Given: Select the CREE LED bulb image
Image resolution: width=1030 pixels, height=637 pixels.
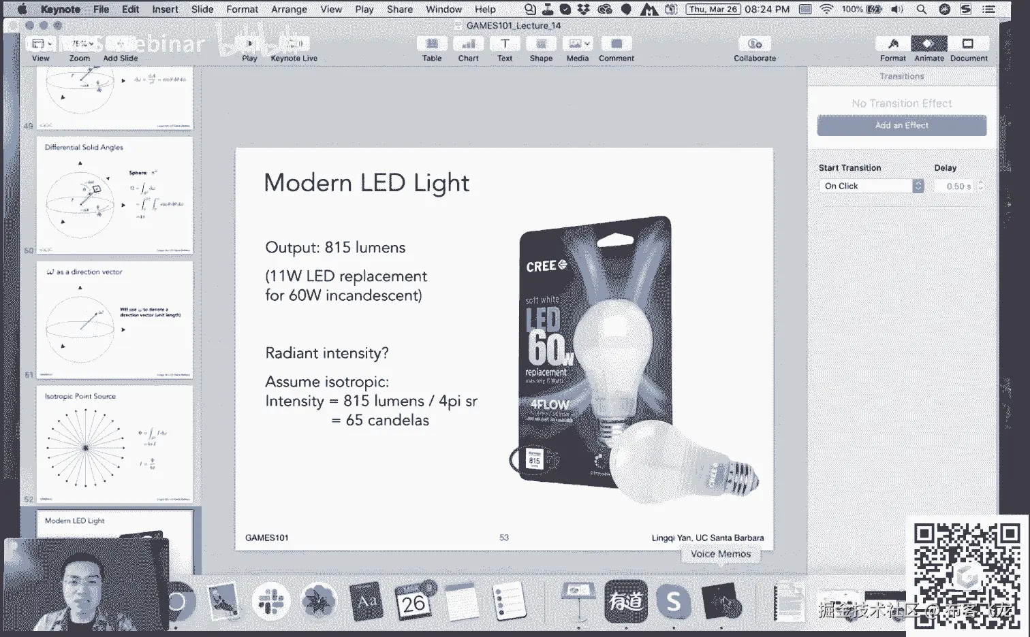Looking at the screenshot, I should pyautogui.click(x=634, y=359).
